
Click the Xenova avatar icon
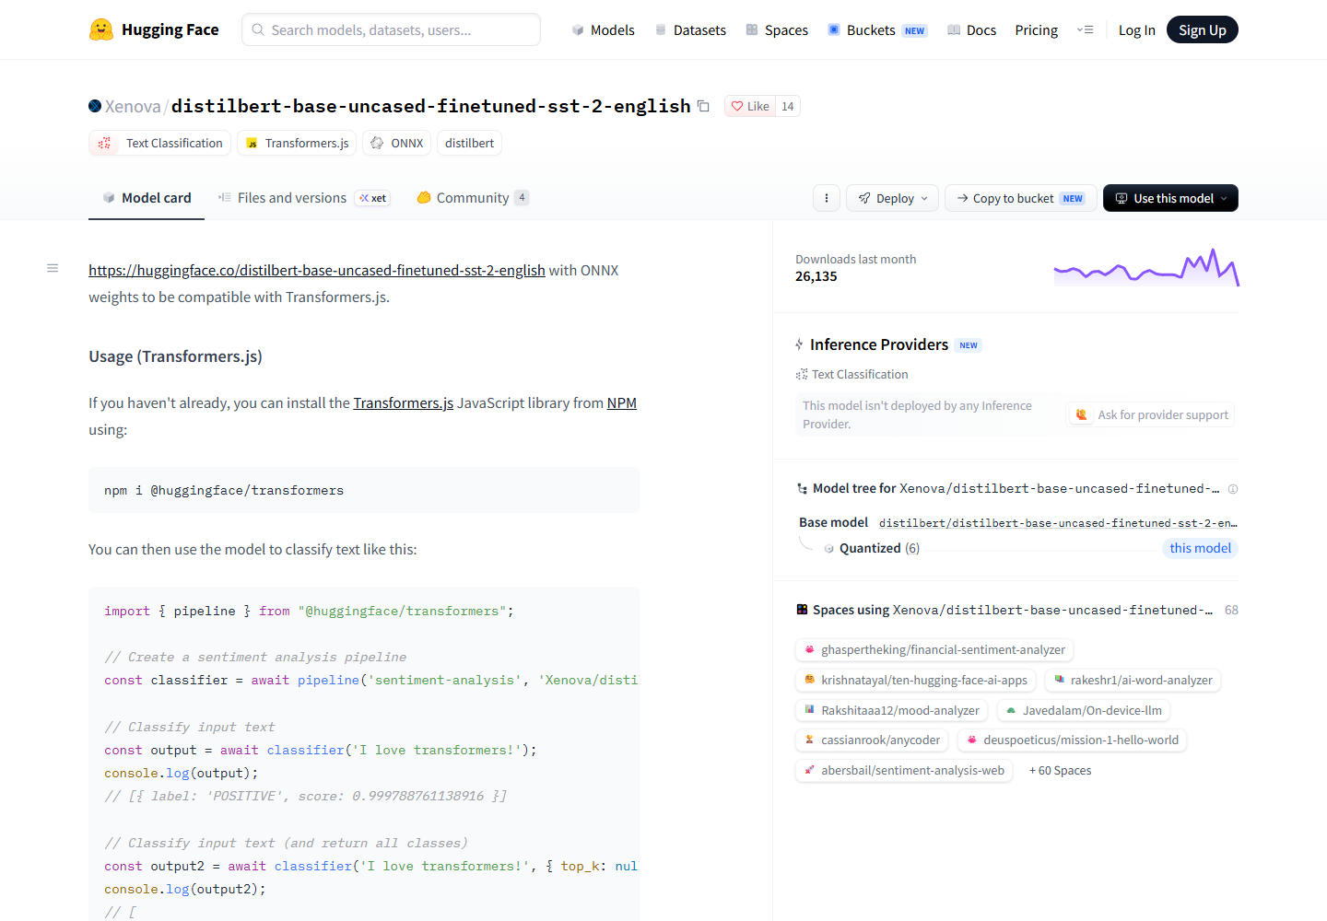[95, 106]
